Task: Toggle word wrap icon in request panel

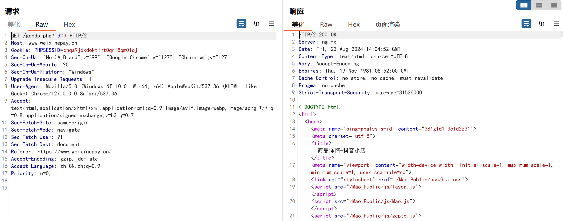Action: pos(241,24)
